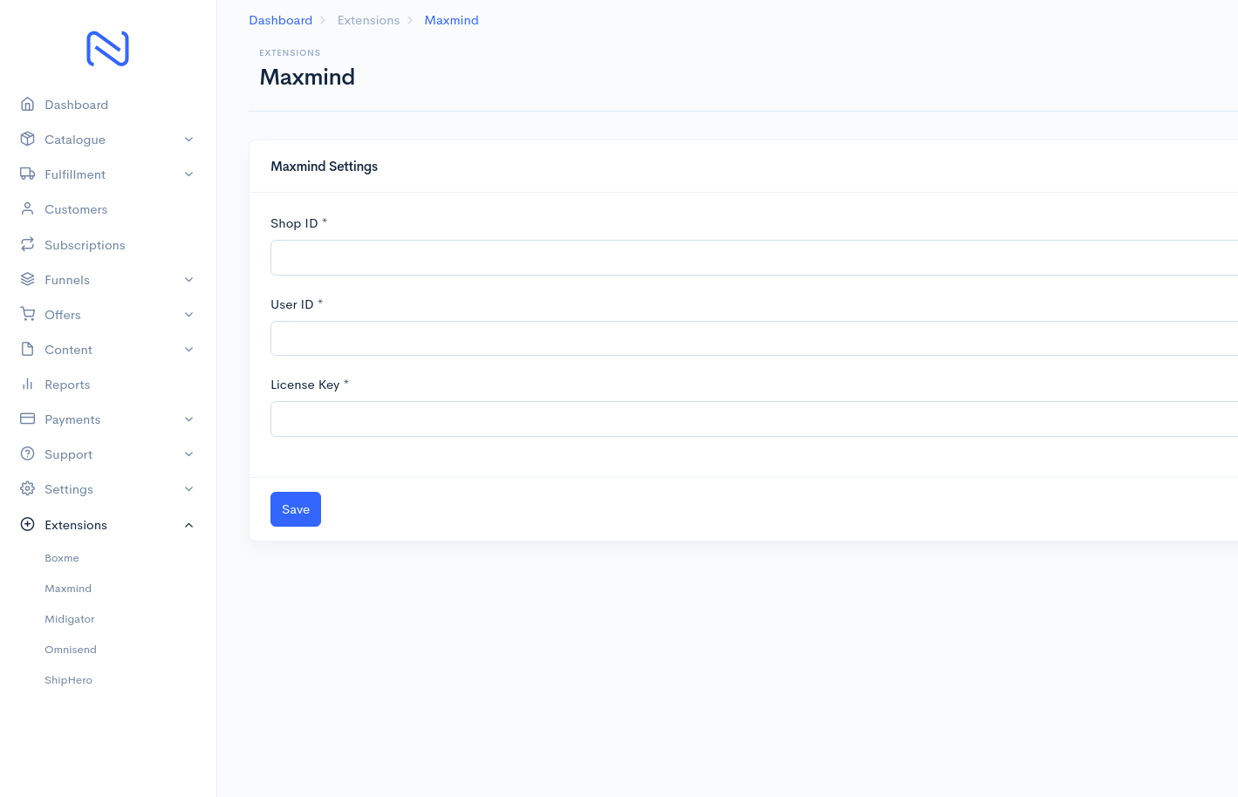Image resolution: width=1238 pixels, height=797 pixels.
Task: Click the Reports bar chart icon
Action: point(27,384)
